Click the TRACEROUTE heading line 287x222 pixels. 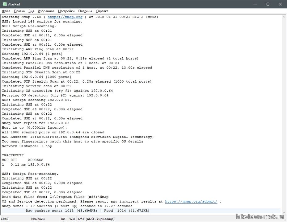coord(13,155)
